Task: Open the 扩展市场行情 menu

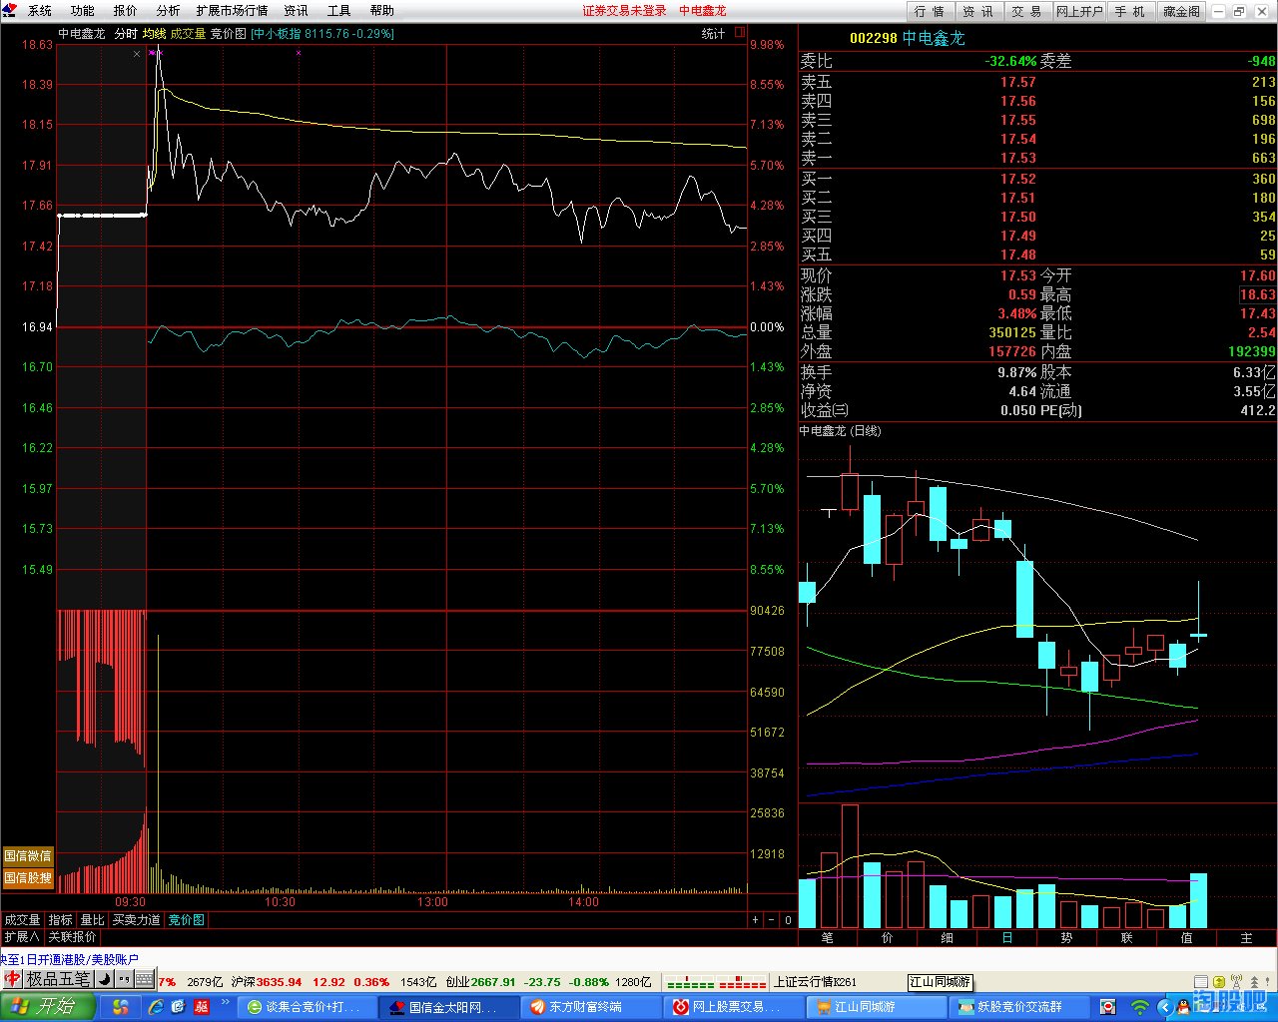Action: click(x=233, y=11)
